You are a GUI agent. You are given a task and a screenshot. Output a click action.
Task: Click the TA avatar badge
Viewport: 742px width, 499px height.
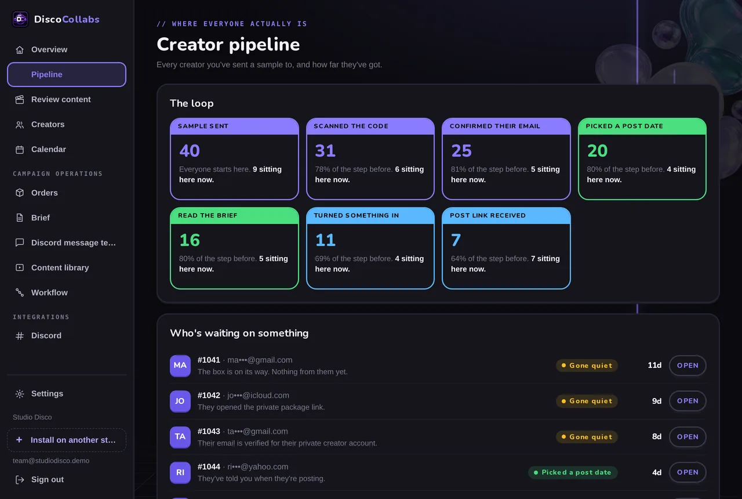[180, 437]
